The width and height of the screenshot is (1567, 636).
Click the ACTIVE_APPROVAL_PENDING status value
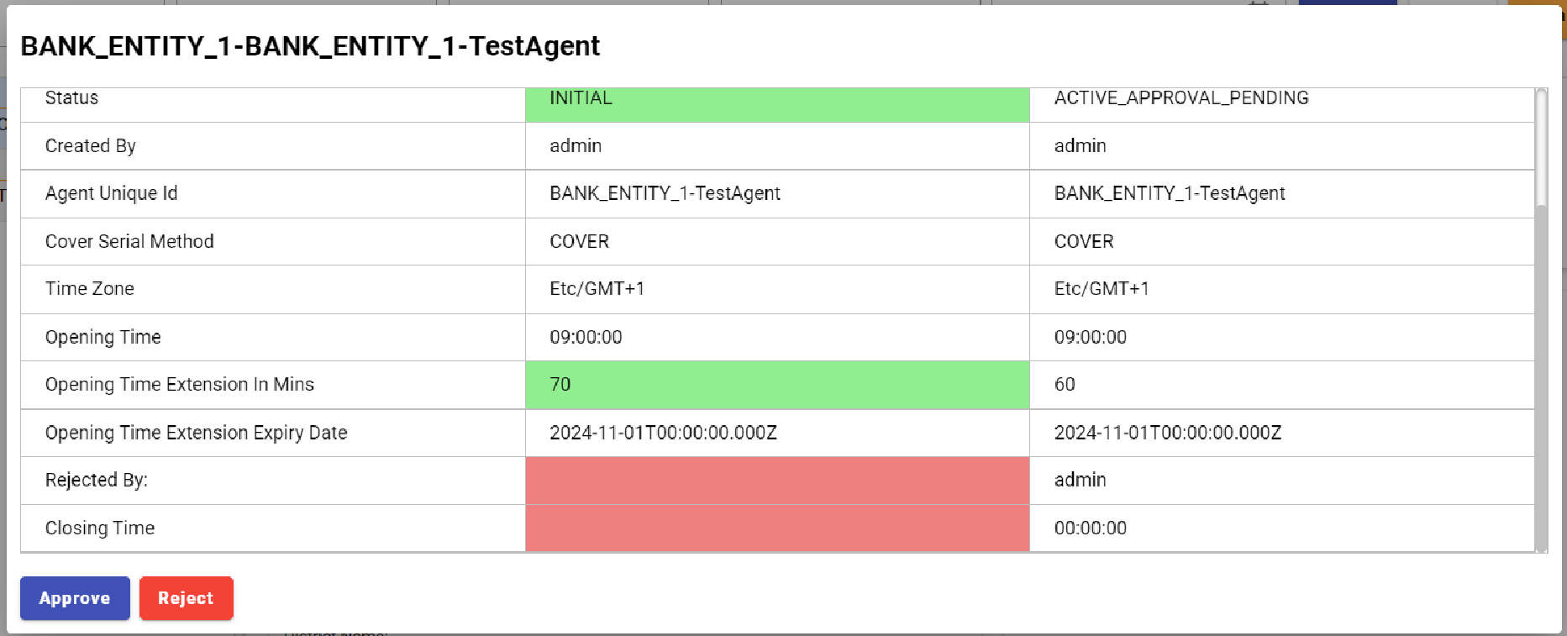coord(1181,98)
